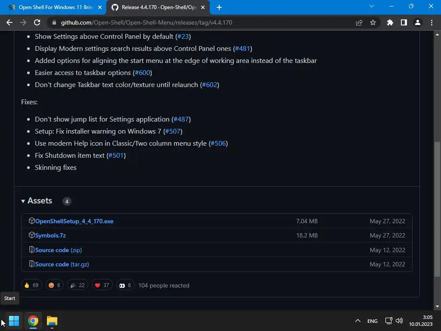Open issue #506 link
Viewport: 441px width, 331px height.
tap(218, 144)
